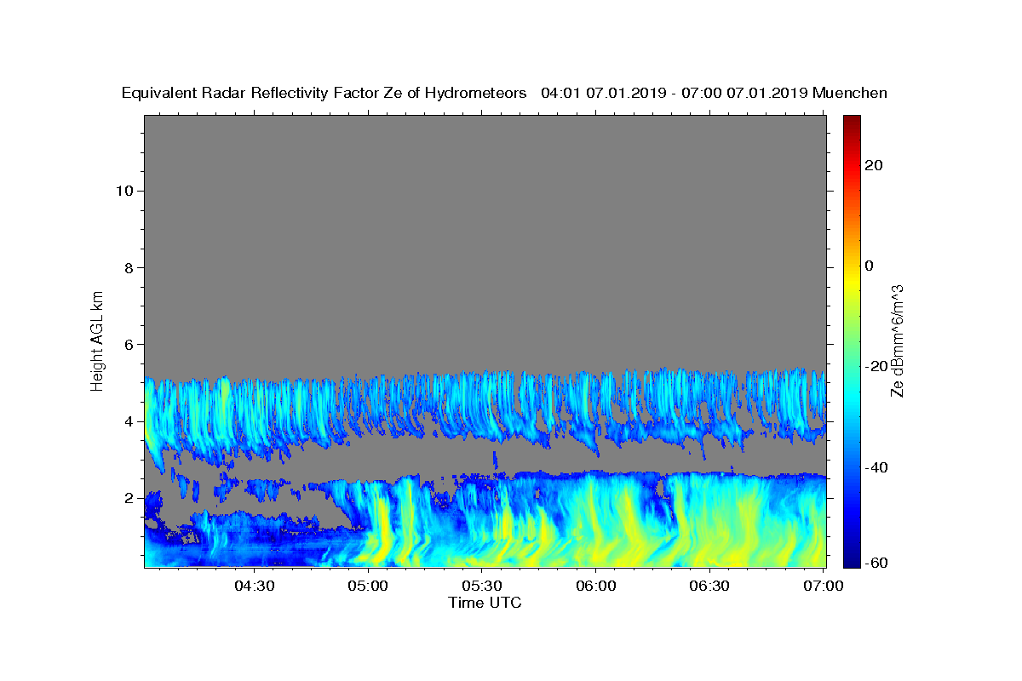1022x681 pixels.
Task: Click the 07:00 time tick label
Action: pos(824,586)
